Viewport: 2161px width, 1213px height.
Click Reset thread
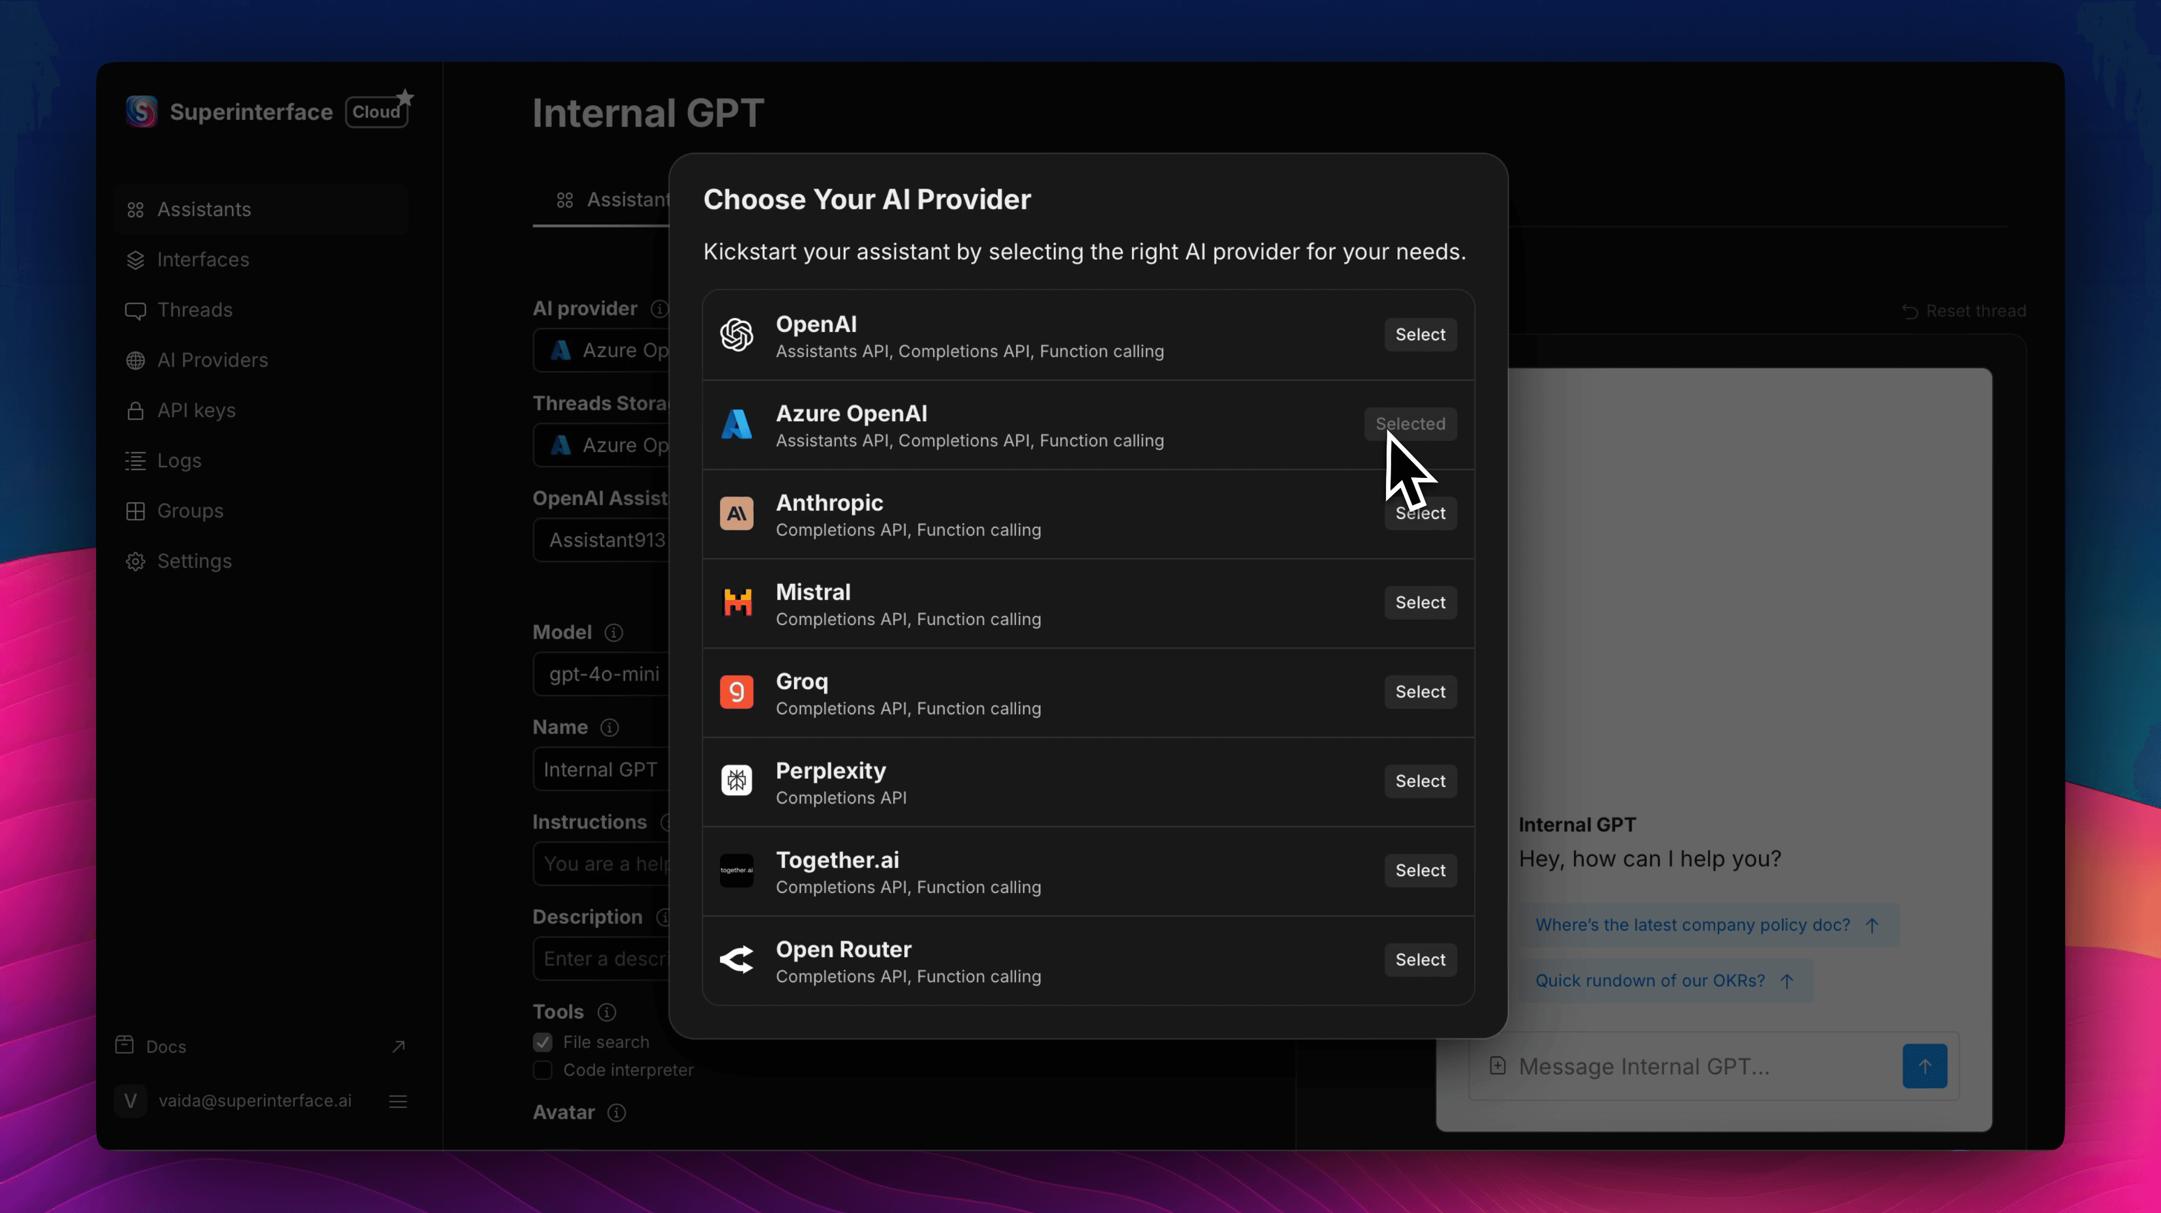(1964, 311)
